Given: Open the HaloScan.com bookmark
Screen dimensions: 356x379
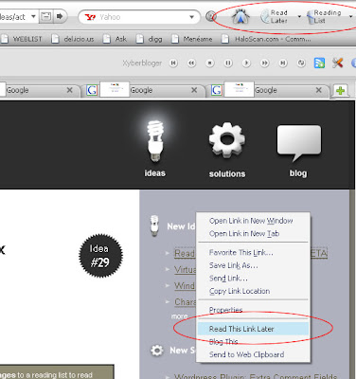Looking at the screenshot, I should (x=266, y=39).
